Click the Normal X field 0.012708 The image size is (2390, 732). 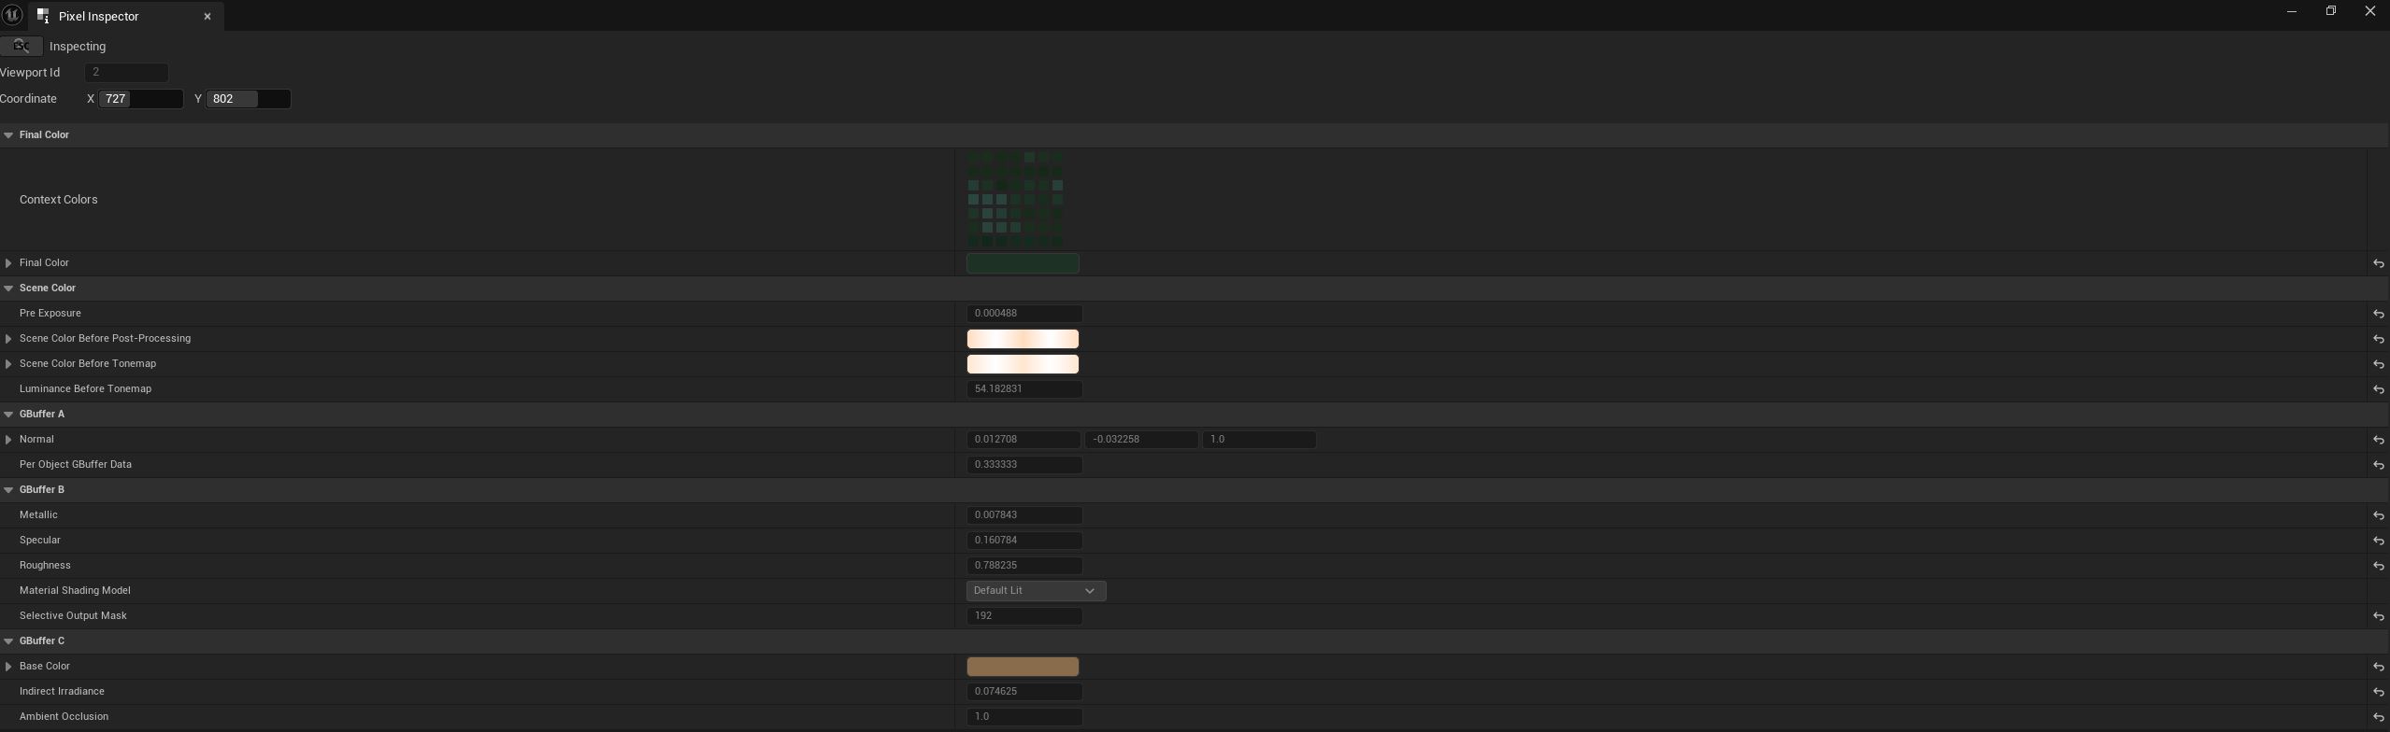click(1023, 439)
